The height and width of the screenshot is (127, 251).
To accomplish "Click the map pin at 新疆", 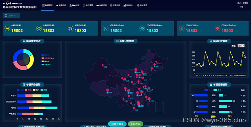I will point(103,65).
